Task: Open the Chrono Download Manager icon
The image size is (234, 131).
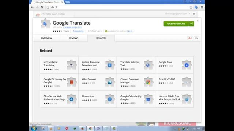Action: (x=148, y=82)
